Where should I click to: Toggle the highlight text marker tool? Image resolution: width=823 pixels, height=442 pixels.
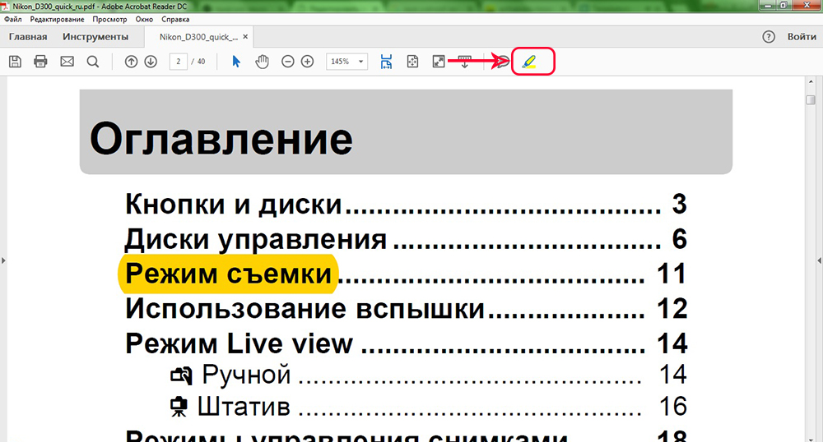[528, 62]
